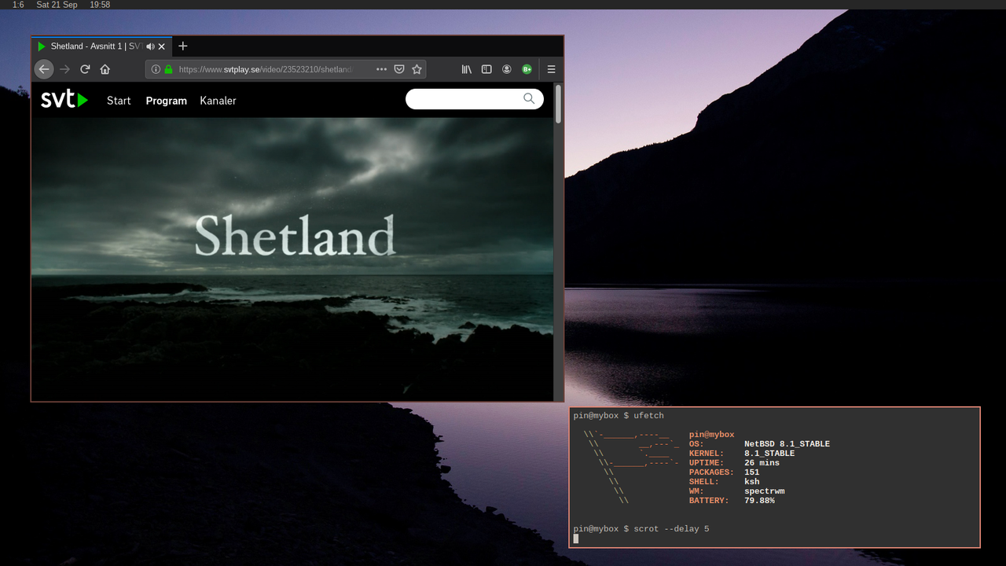
Task: Show site information via the info icon
Action: click(156, 69)
